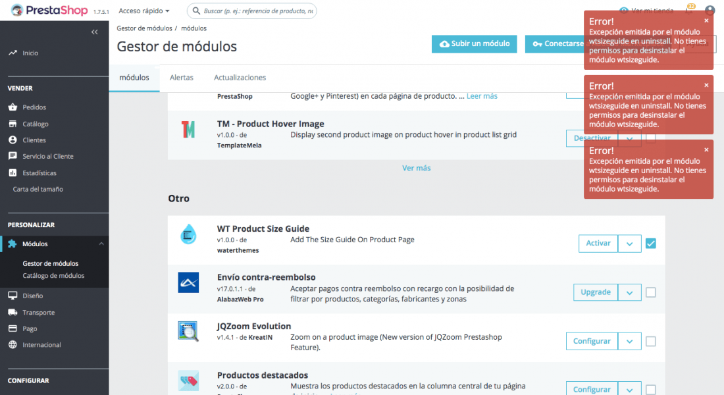Switch to the Actualizaciones tab
Viewport: 724px width, 395px height.
[240, 78]
